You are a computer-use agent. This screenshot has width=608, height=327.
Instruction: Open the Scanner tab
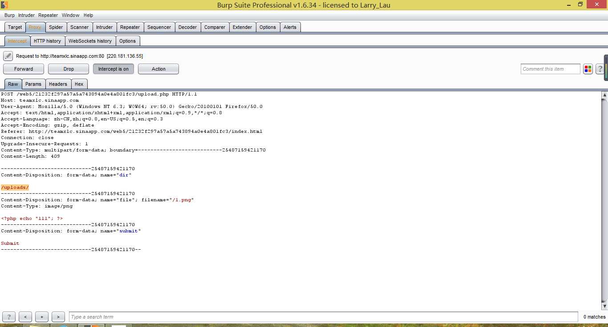pos(80,27)
